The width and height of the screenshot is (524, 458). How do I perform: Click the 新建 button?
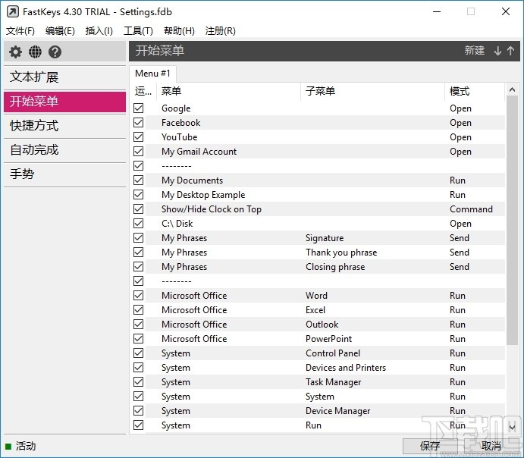(x=474, y=51)
